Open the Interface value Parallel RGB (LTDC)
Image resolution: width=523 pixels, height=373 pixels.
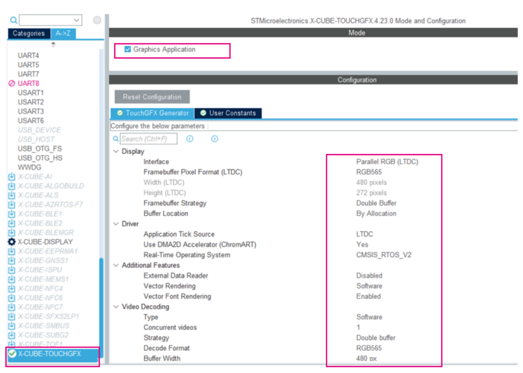387,162
